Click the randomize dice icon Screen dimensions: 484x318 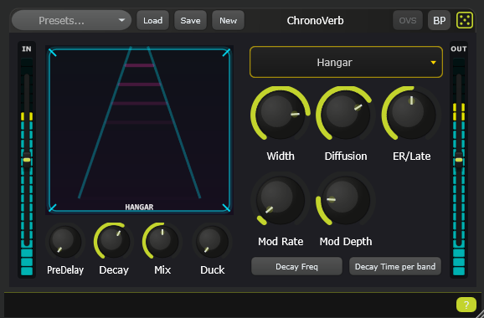465,20
